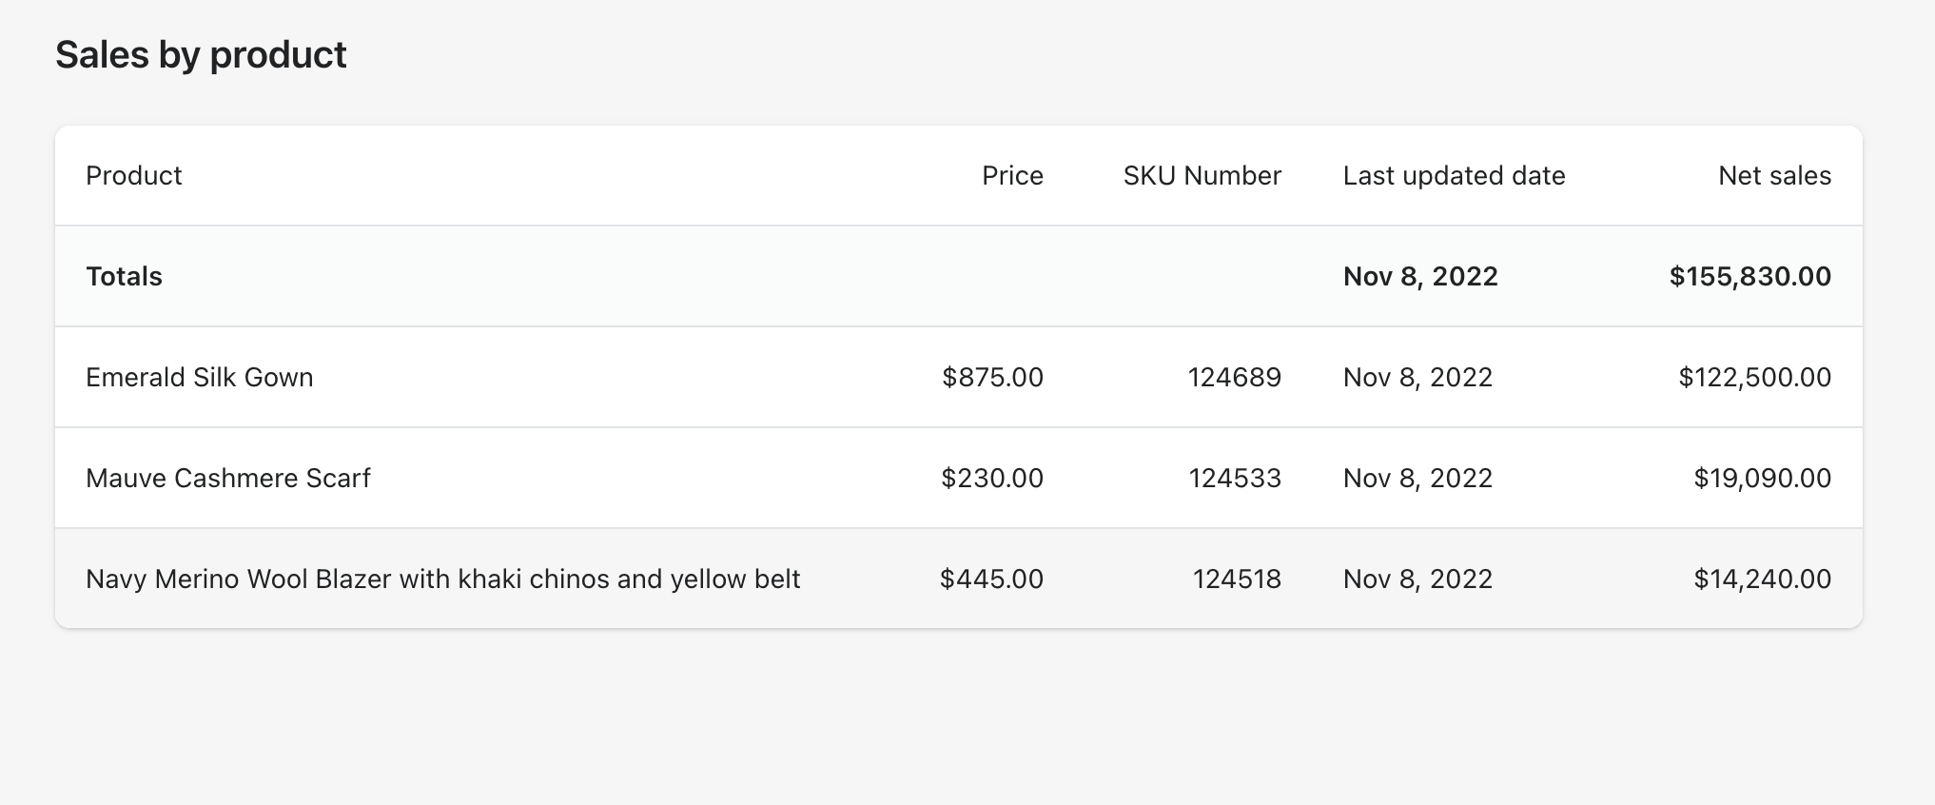The image size is (1935, 805).
Task: Click the $230.00 price cell
Action: [992, 479]
